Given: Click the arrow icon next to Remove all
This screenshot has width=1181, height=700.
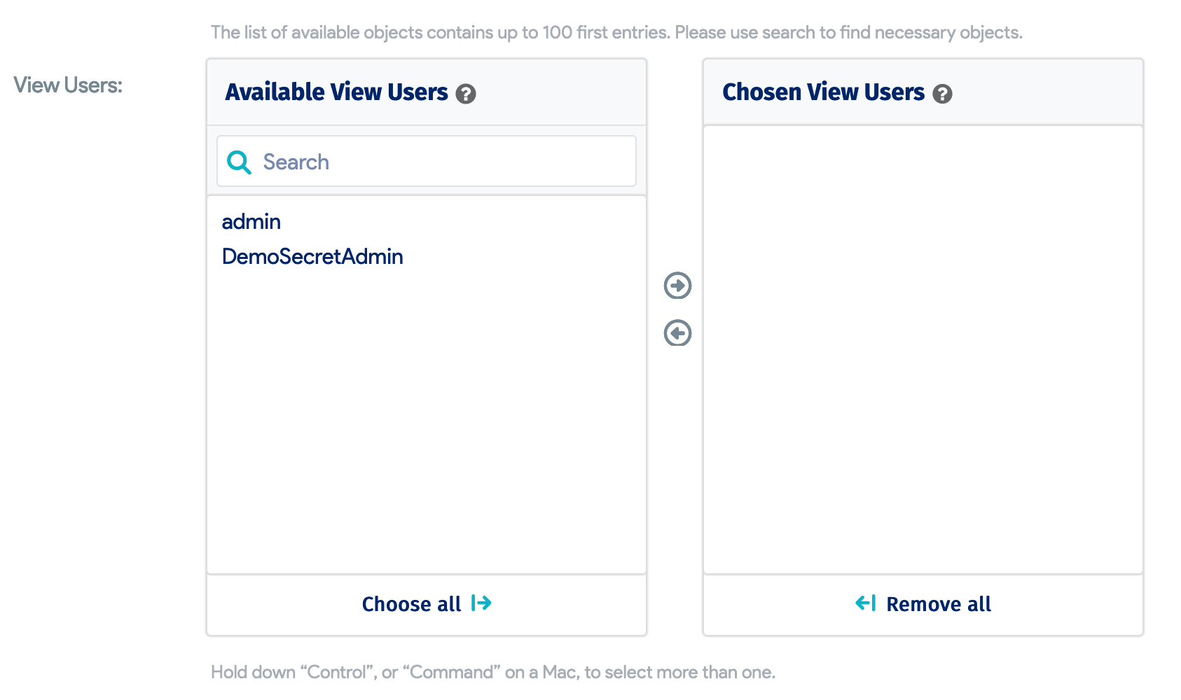Looking at the screenshot, I should 866,603.
